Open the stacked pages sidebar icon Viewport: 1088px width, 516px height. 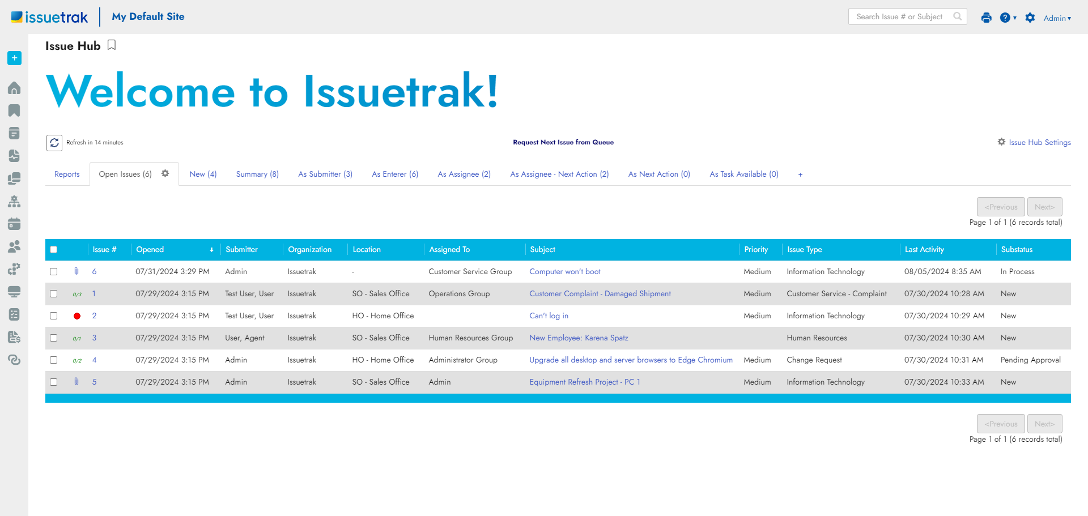pyautogui.click(x=14, y=178)
